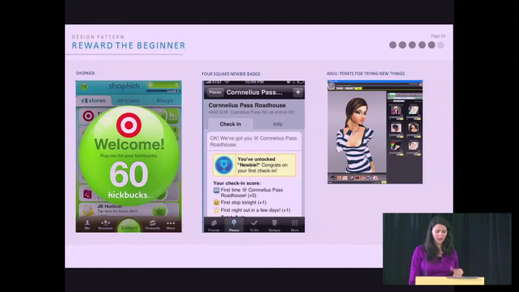Tap the plus button in Foursquare header
This screenshot has width=519, height=292.
[298, 92]
